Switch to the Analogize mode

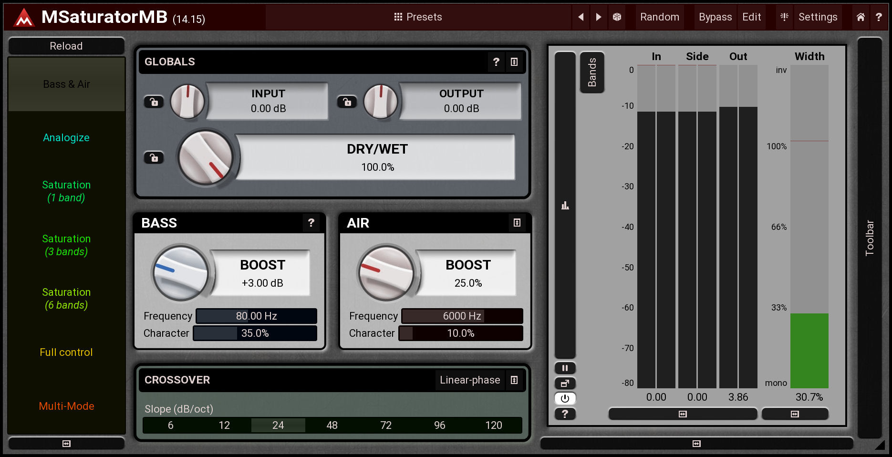tap(66, 138)
